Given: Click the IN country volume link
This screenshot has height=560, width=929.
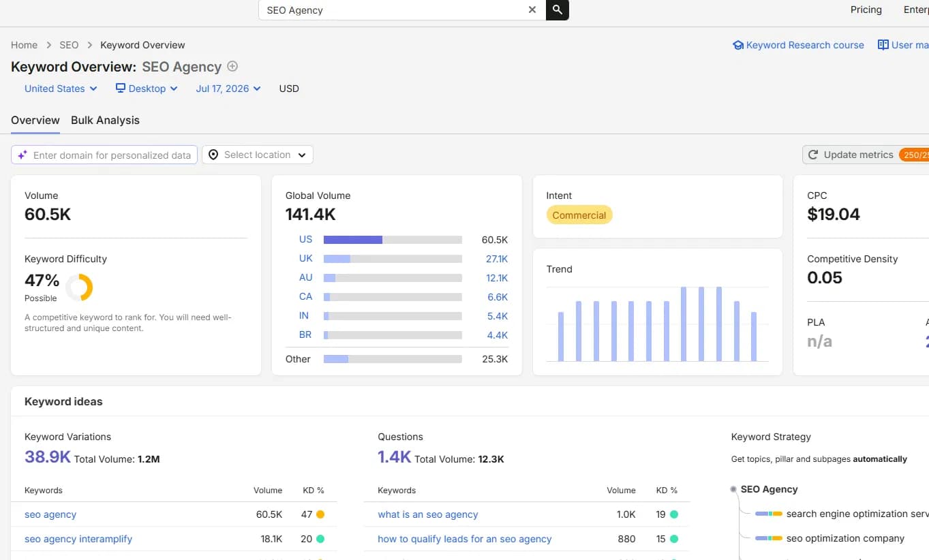Looking at the screenshot, I should [x=304, y=315].
